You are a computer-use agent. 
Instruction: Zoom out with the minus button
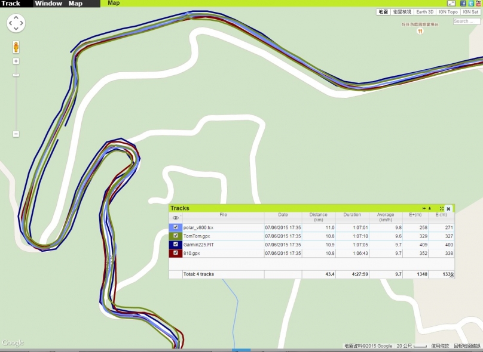pyautogui.click(x=16, y=134)
